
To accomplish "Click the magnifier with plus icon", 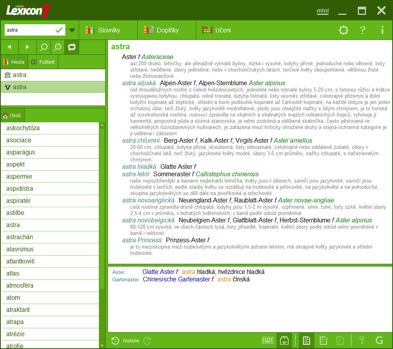I will coord(57,47).
